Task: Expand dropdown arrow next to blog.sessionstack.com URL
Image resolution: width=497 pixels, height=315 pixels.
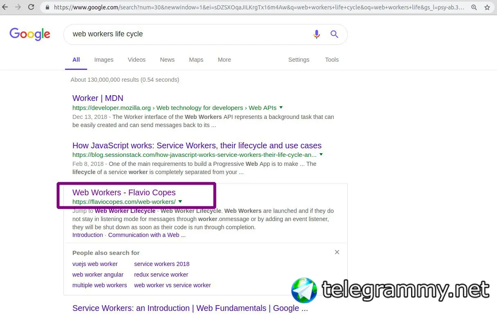Action: click(x=321, y=155)
